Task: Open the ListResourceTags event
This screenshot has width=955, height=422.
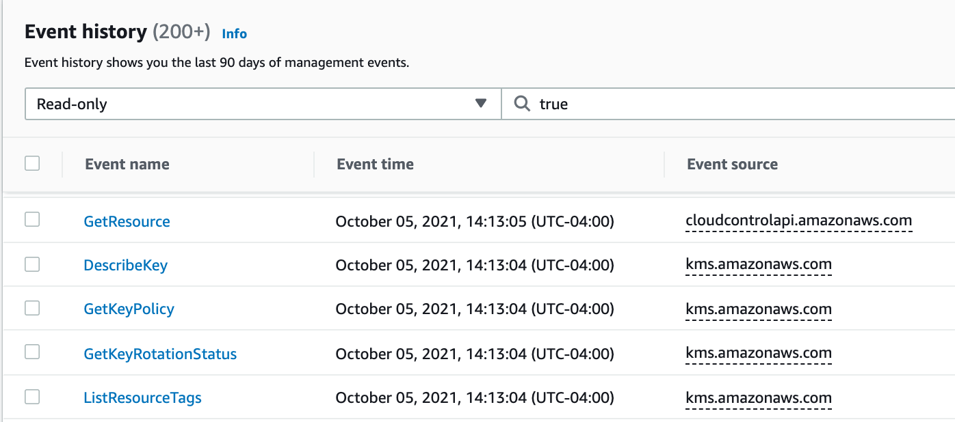Action: coord(142,398)
